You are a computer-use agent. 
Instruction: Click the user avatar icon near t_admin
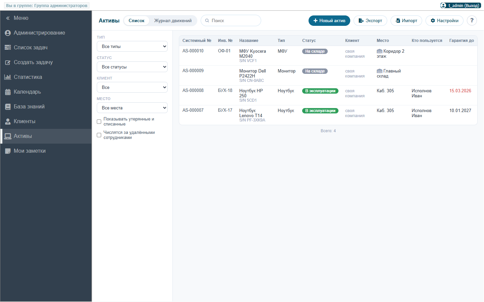[443, 5]
